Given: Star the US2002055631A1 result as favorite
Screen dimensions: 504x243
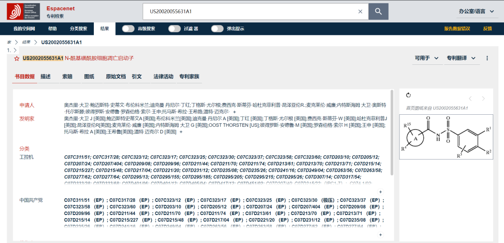Looking at the screenshot, I should click(17, 58).
